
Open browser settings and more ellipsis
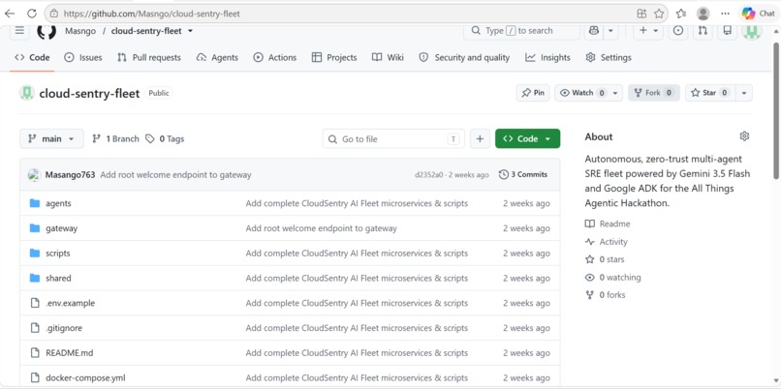pyautogui.click(x=725, y=14)
